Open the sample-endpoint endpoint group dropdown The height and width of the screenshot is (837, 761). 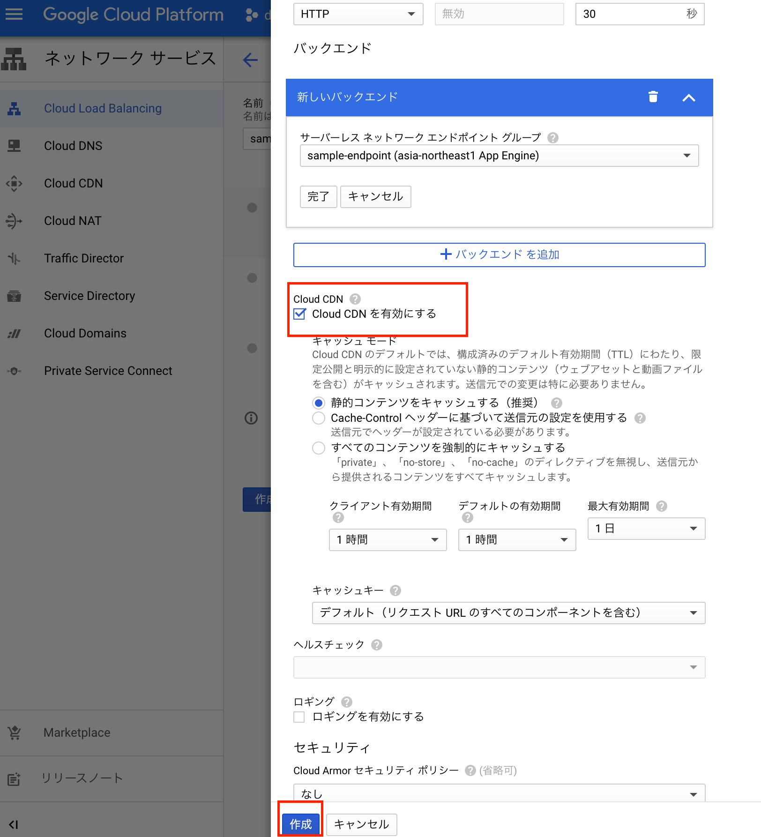click(x=500, y=156)
